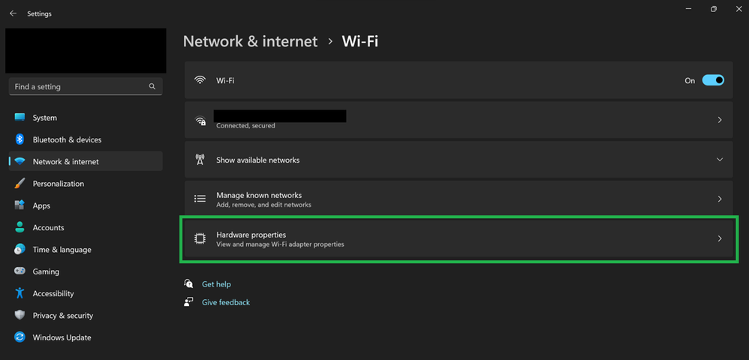Open Hardware properties chevron arrow
The image size is (749, 360).
(x=720, y=238)
